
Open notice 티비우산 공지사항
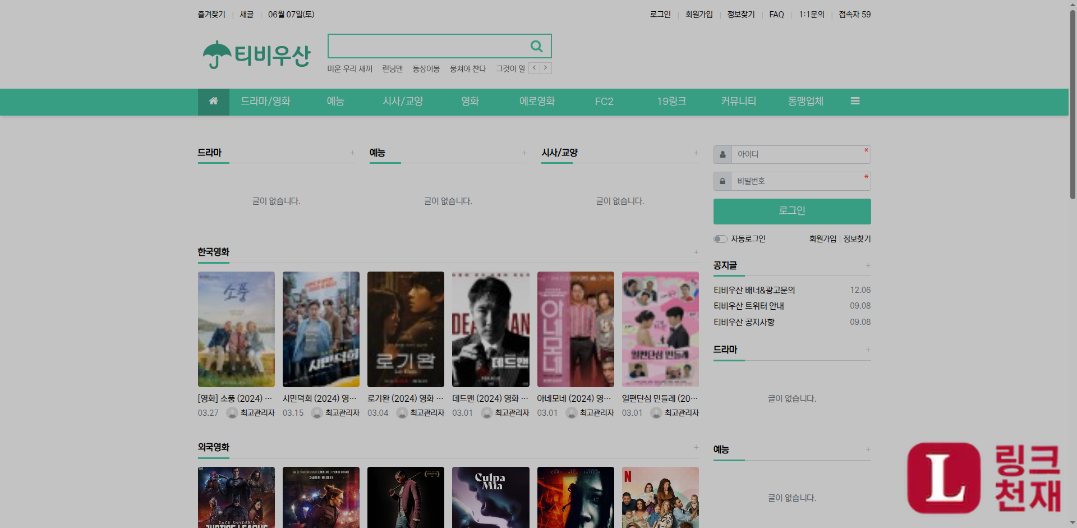point(744,322)
